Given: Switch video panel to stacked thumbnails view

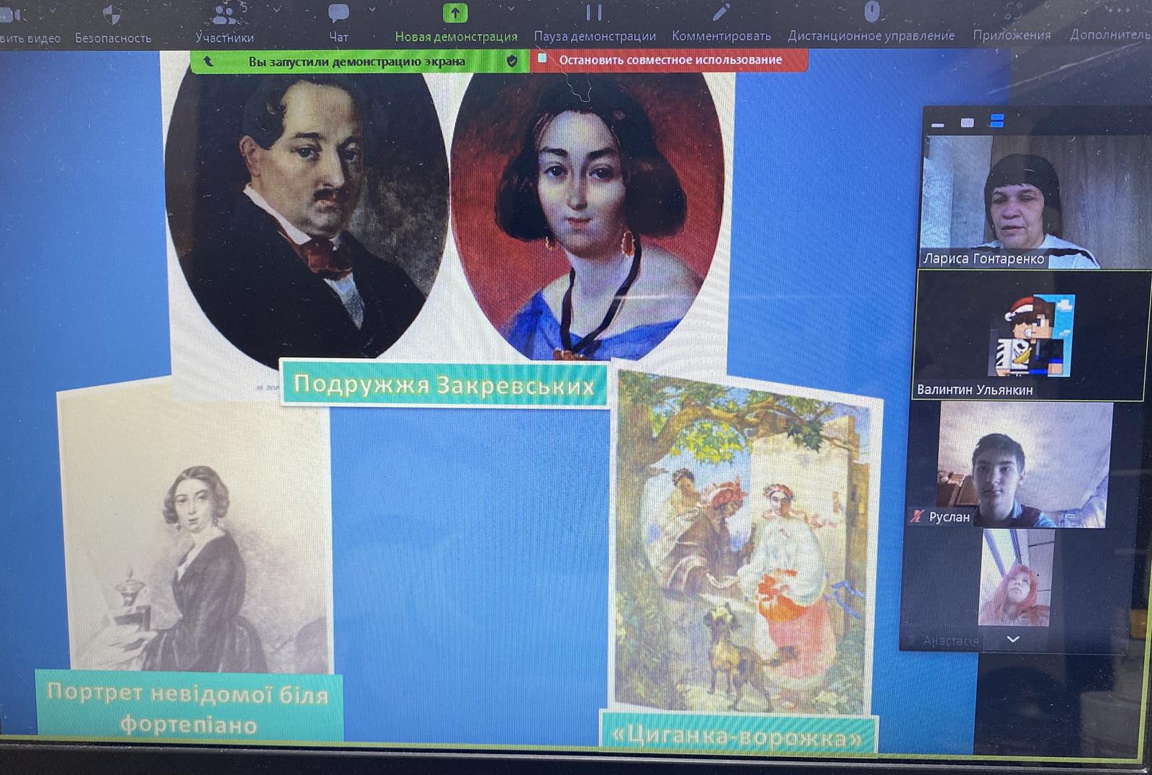Looking at the screenshot, I should point(997,122).
